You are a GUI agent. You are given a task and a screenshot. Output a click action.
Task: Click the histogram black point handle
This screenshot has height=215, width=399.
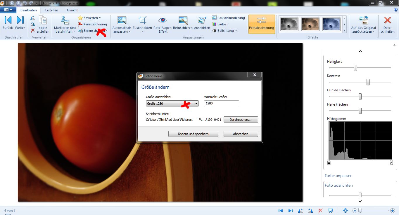(x=329, y=162)
